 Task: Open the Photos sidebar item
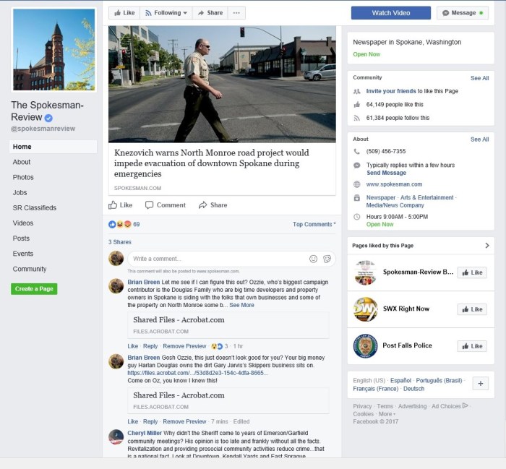coord(23,177)
